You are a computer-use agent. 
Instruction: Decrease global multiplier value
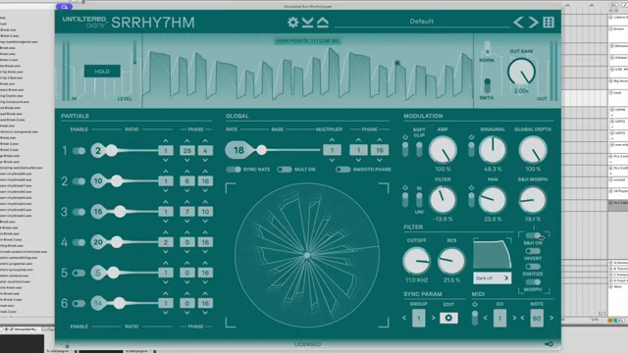(332, 160)
